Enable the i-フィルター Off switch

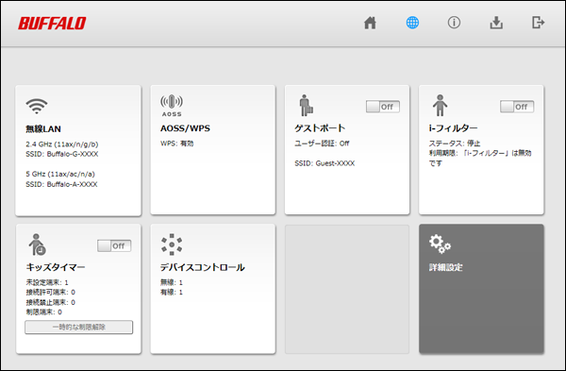coord(517,107)
